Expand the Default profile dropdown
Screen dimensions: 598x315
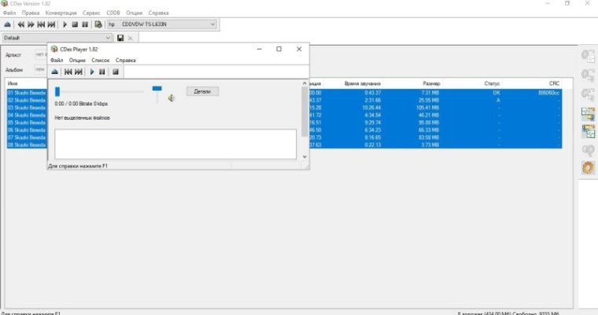(x=109, y=38)
